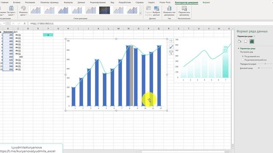The image size is (273, 153).
Task: Select the dark-background chart style thumbnail
Action: (x=105, y=10)
